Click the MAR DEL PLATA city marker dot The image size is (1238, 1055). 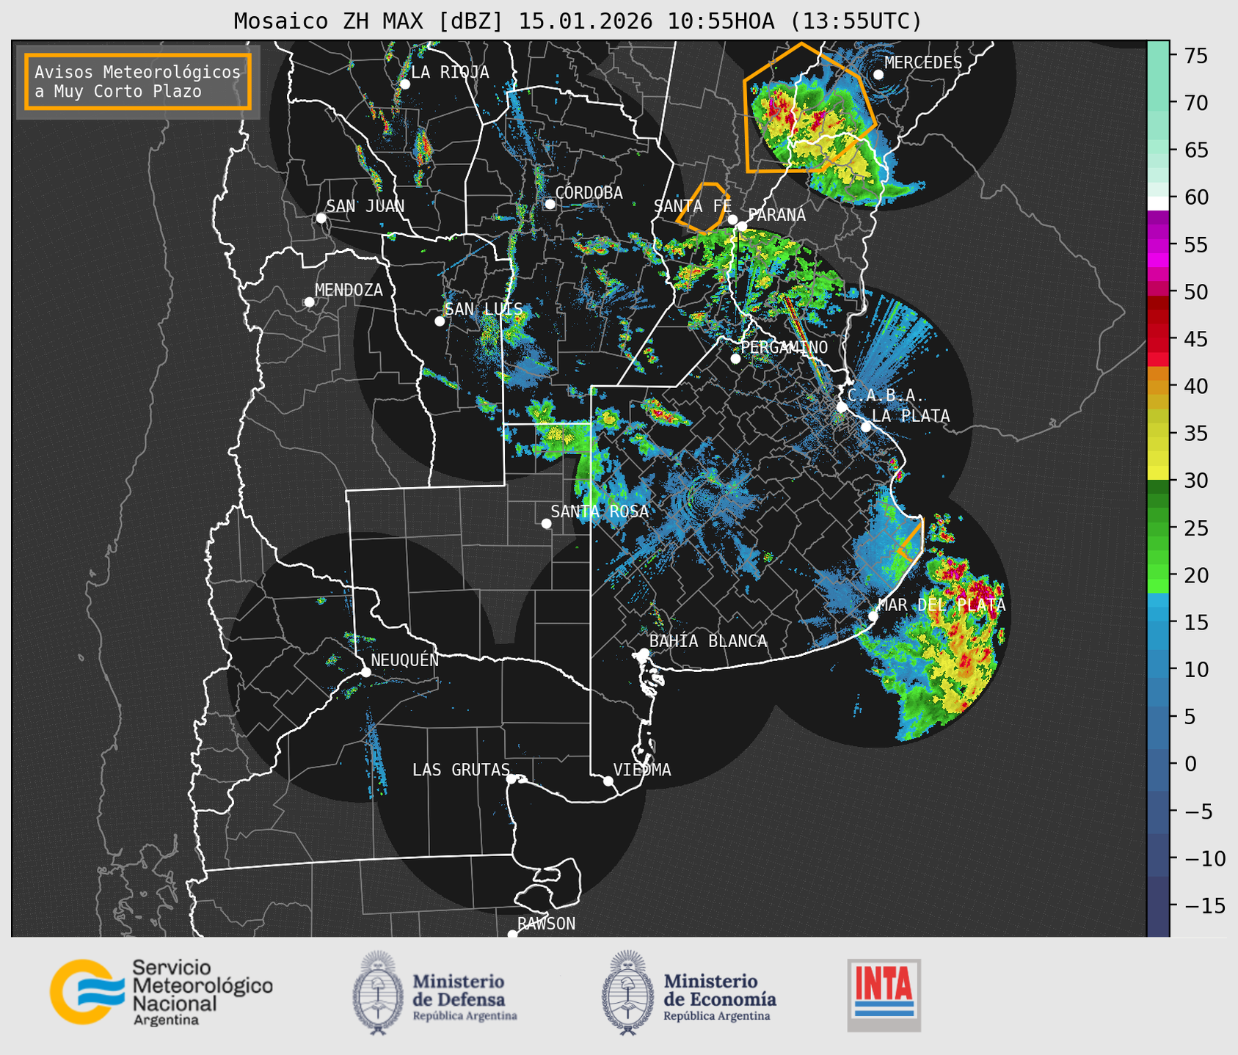873,616
